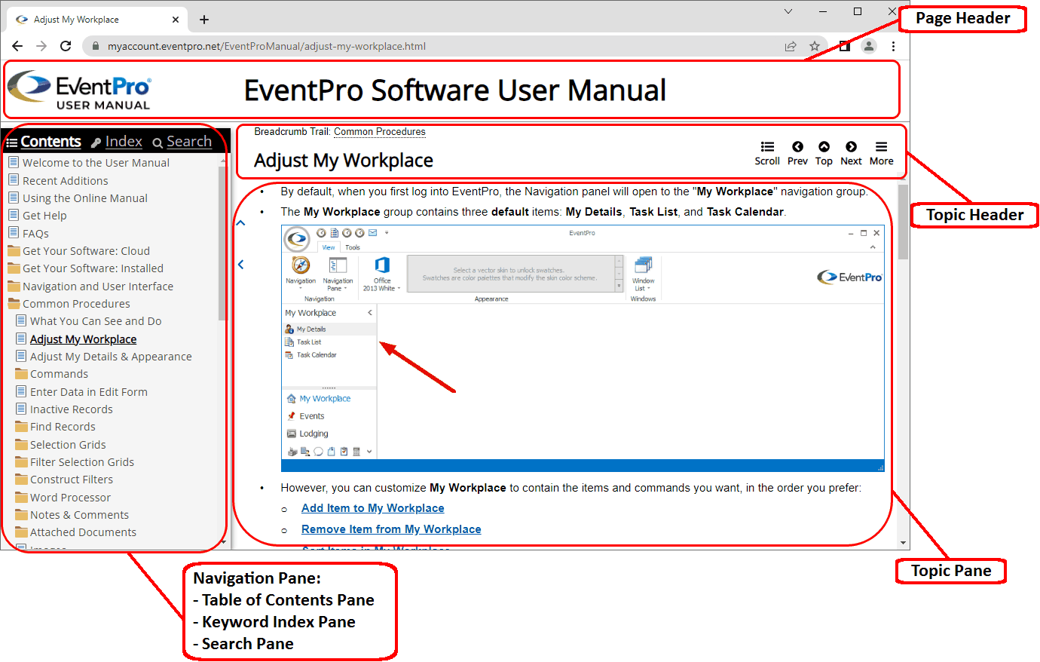Click the site lock icon in address bar
Viewport: 1040px width, 662px height.
[x=96, y=46]
